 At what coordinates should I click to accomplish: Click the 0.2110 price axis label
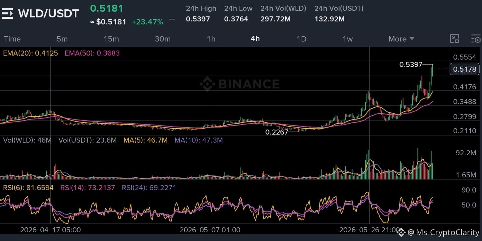click(x=465, y=131)
